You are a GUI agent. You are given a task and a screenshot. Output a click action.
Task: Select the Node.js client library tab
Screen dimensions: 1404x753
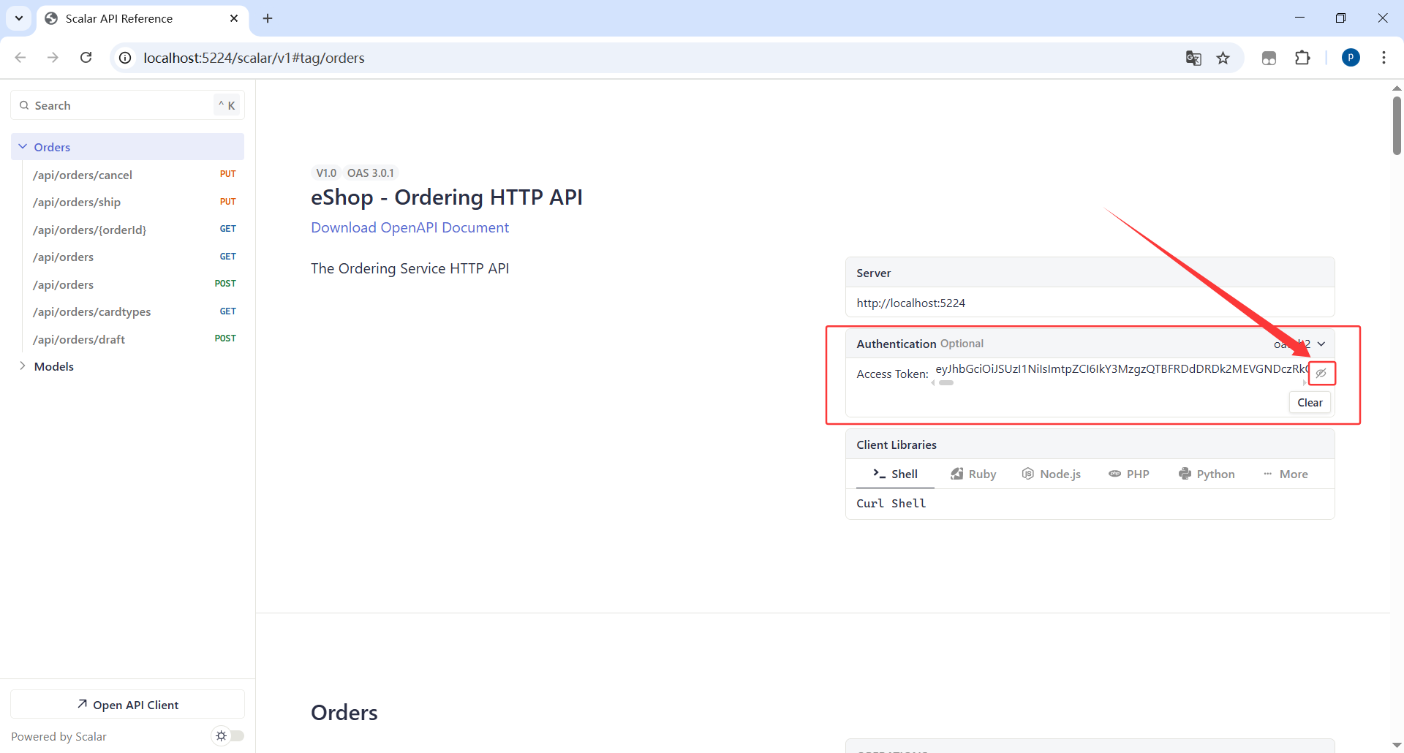click(x=1052, y=474)
